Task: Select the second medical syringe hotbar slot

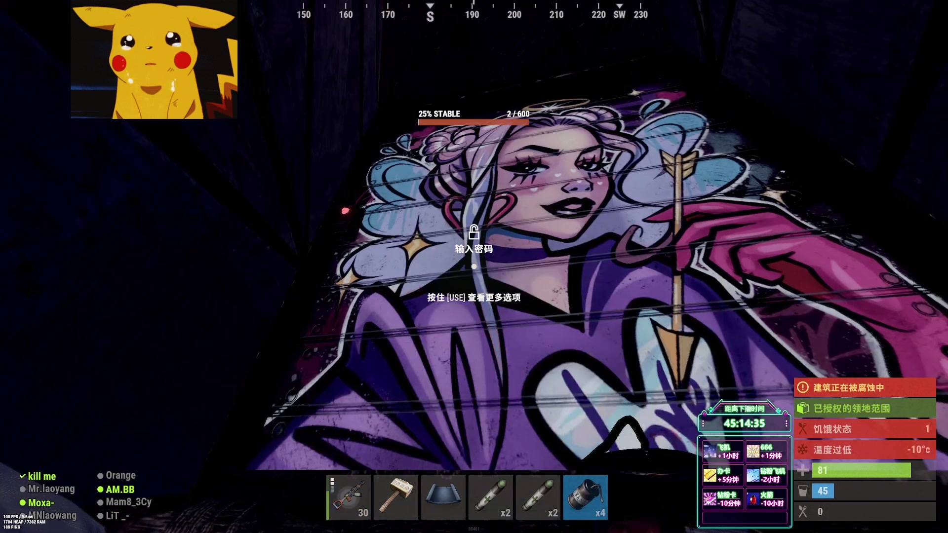Action: [538, 497]
